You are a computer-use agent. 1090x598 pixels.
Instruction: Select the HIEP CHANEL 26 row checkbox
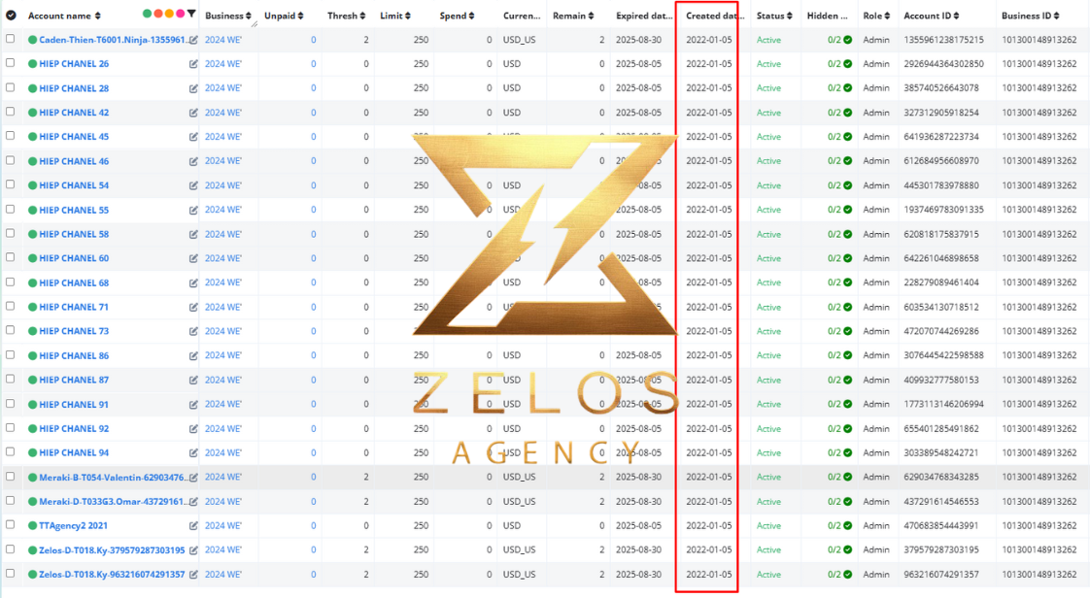point(11,63)
